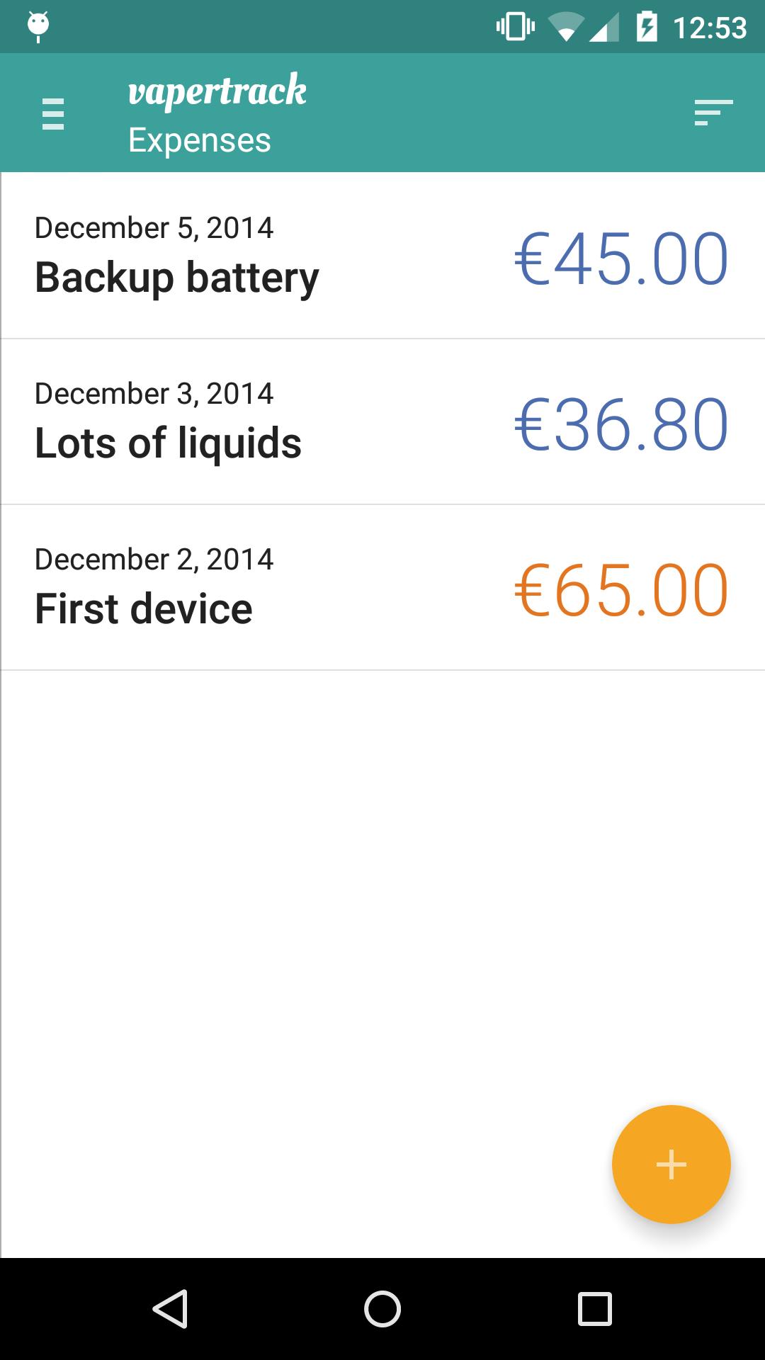The height and width of the screenshot is (1360, 765).
Task: Open the hamburger navigation menu
Action: coord(53,113)
